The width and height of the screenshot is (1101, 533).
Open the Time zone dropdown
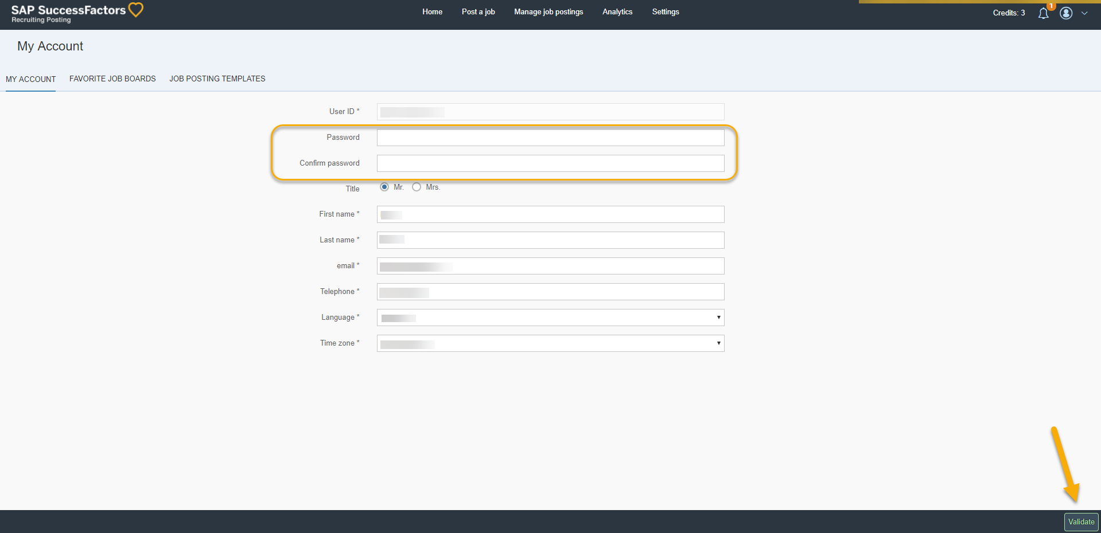point(550,343)
